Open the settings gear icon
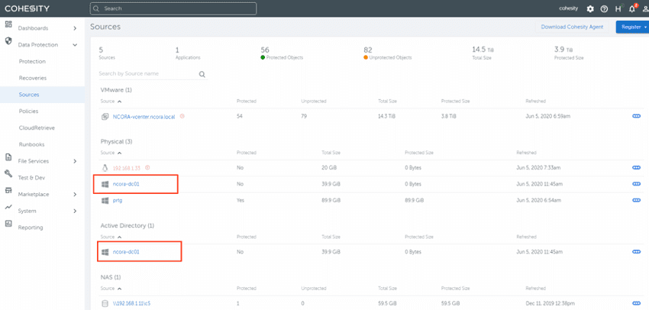This screenshot has height=310, width=649. pyautogui.click(x=590, y=8)
